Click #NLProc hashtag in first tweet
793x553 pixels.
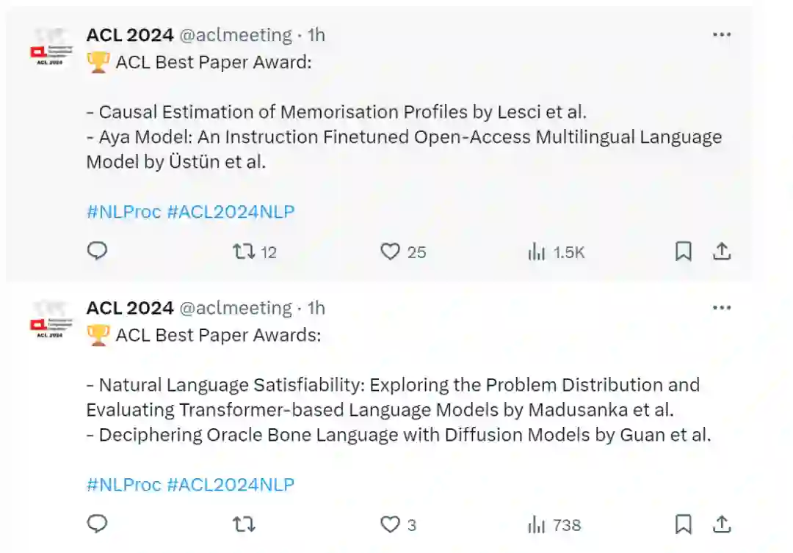click(123, 212)
